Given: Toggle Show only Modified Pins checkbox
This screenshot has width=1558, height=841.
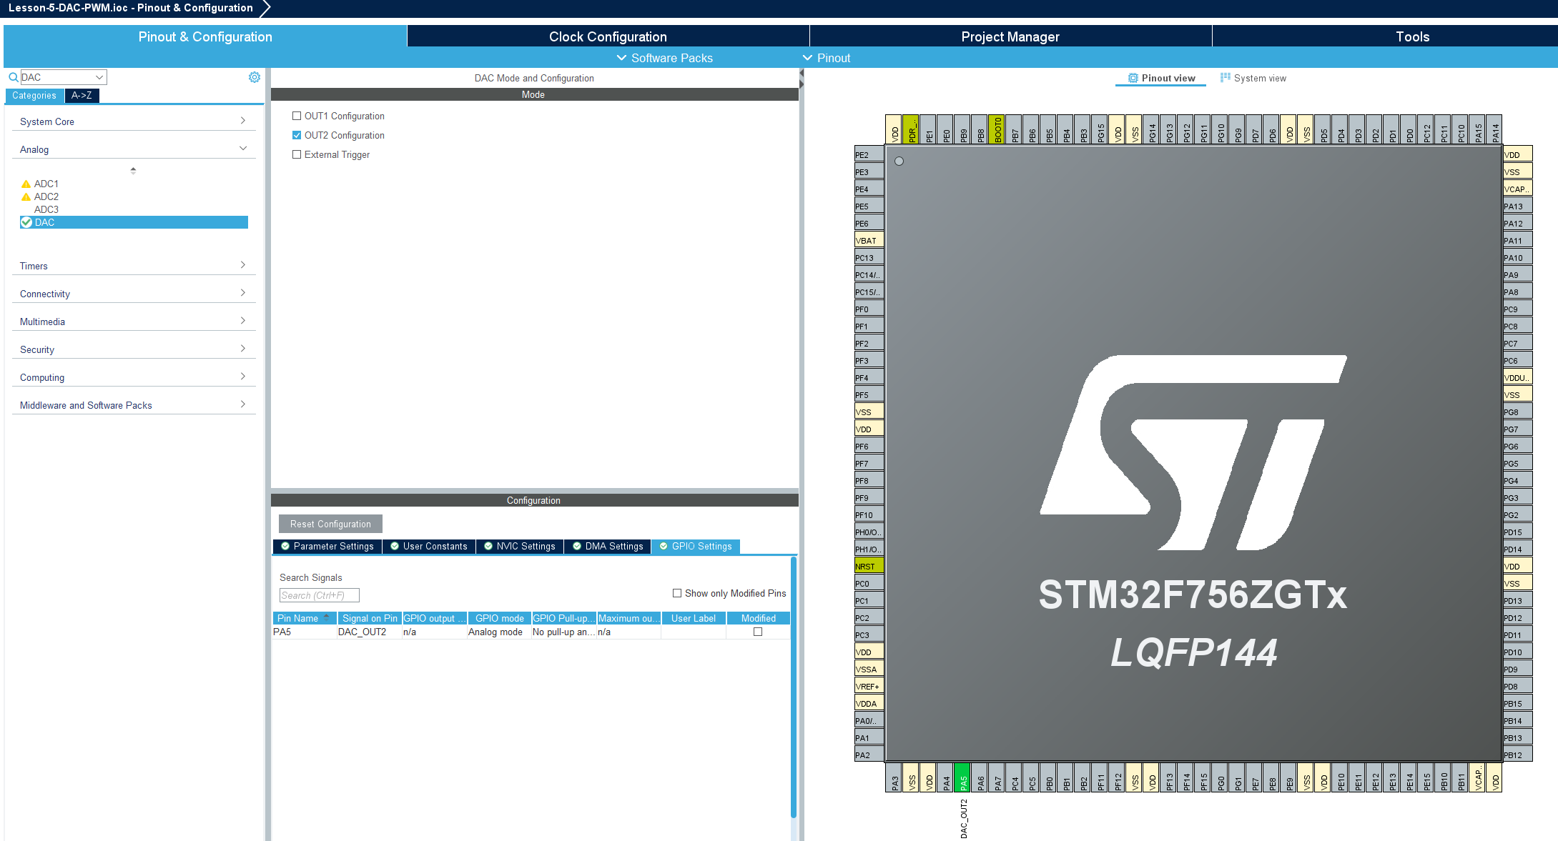Looking at the screenshot, I should click(x=677, y=593).
